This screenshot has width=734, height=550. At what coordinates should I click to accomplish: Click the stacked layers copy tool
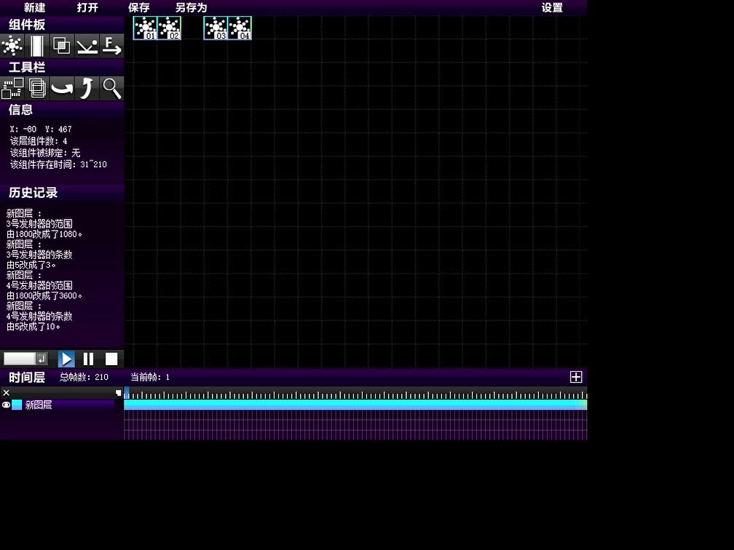37,88
